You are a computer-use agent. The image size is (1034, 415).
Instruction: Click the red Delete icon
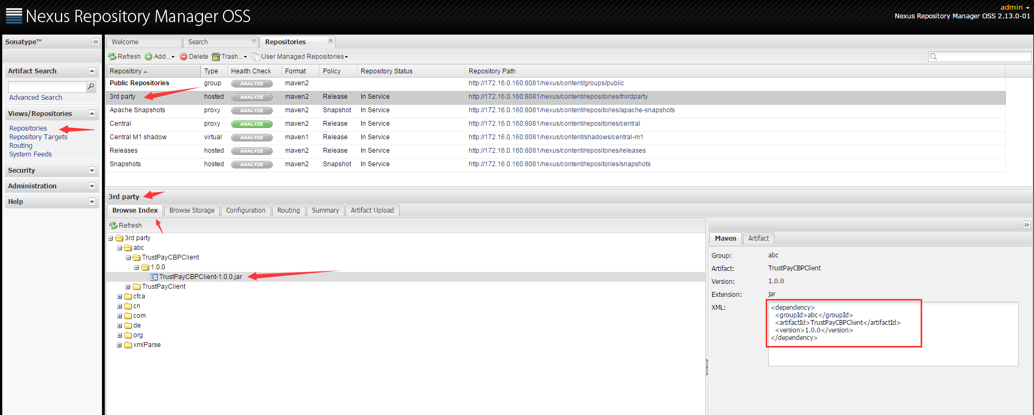pyautogui.click(x=184, y=57)
